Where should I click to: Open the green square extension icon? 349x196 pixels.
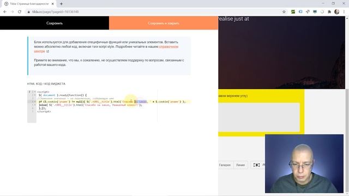tap(293, 12)
